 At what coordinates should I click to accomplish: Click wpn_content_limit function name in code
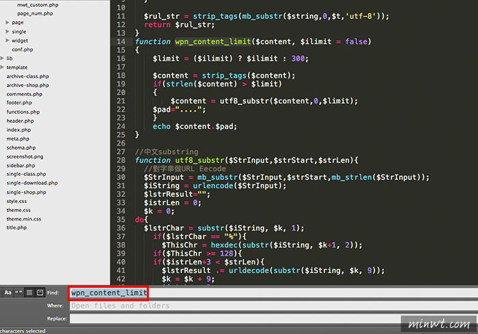213,42
